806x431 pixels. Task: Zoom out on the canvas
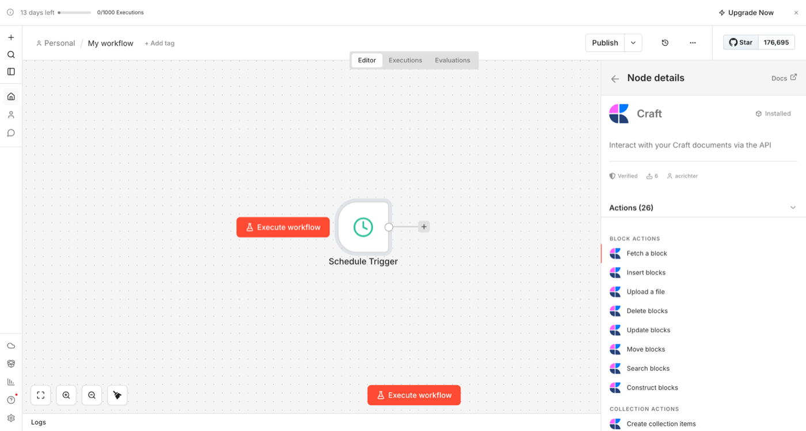[x=92, y=395]
